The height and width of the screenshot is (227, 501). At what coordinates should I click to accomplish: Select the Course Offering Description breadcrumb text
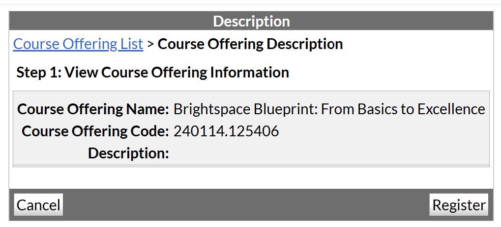pyautogui.click(x=250, y=44)
